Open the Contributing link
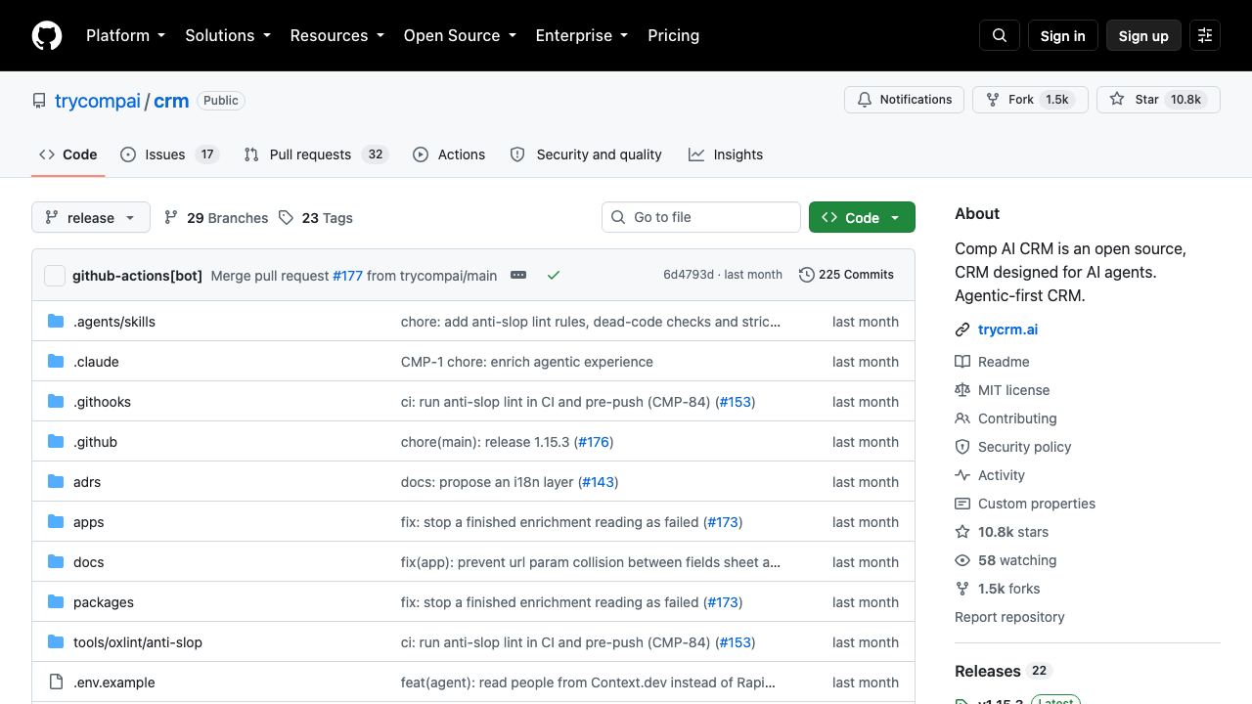Image resolution: width=1252 pixels, height=704 pixels. click(x=1017, y=418)
